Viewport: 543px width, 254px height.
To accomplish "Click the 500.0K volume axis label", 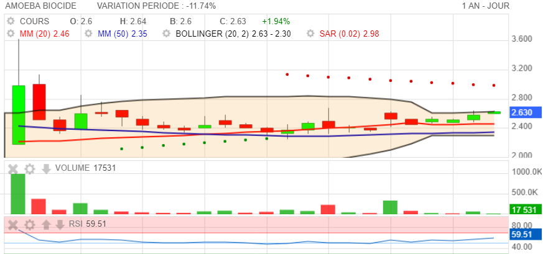I will coord(524,192).
